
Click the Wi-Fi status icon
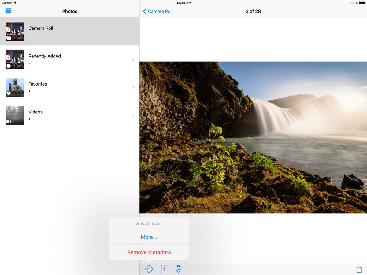pos(15,3)
